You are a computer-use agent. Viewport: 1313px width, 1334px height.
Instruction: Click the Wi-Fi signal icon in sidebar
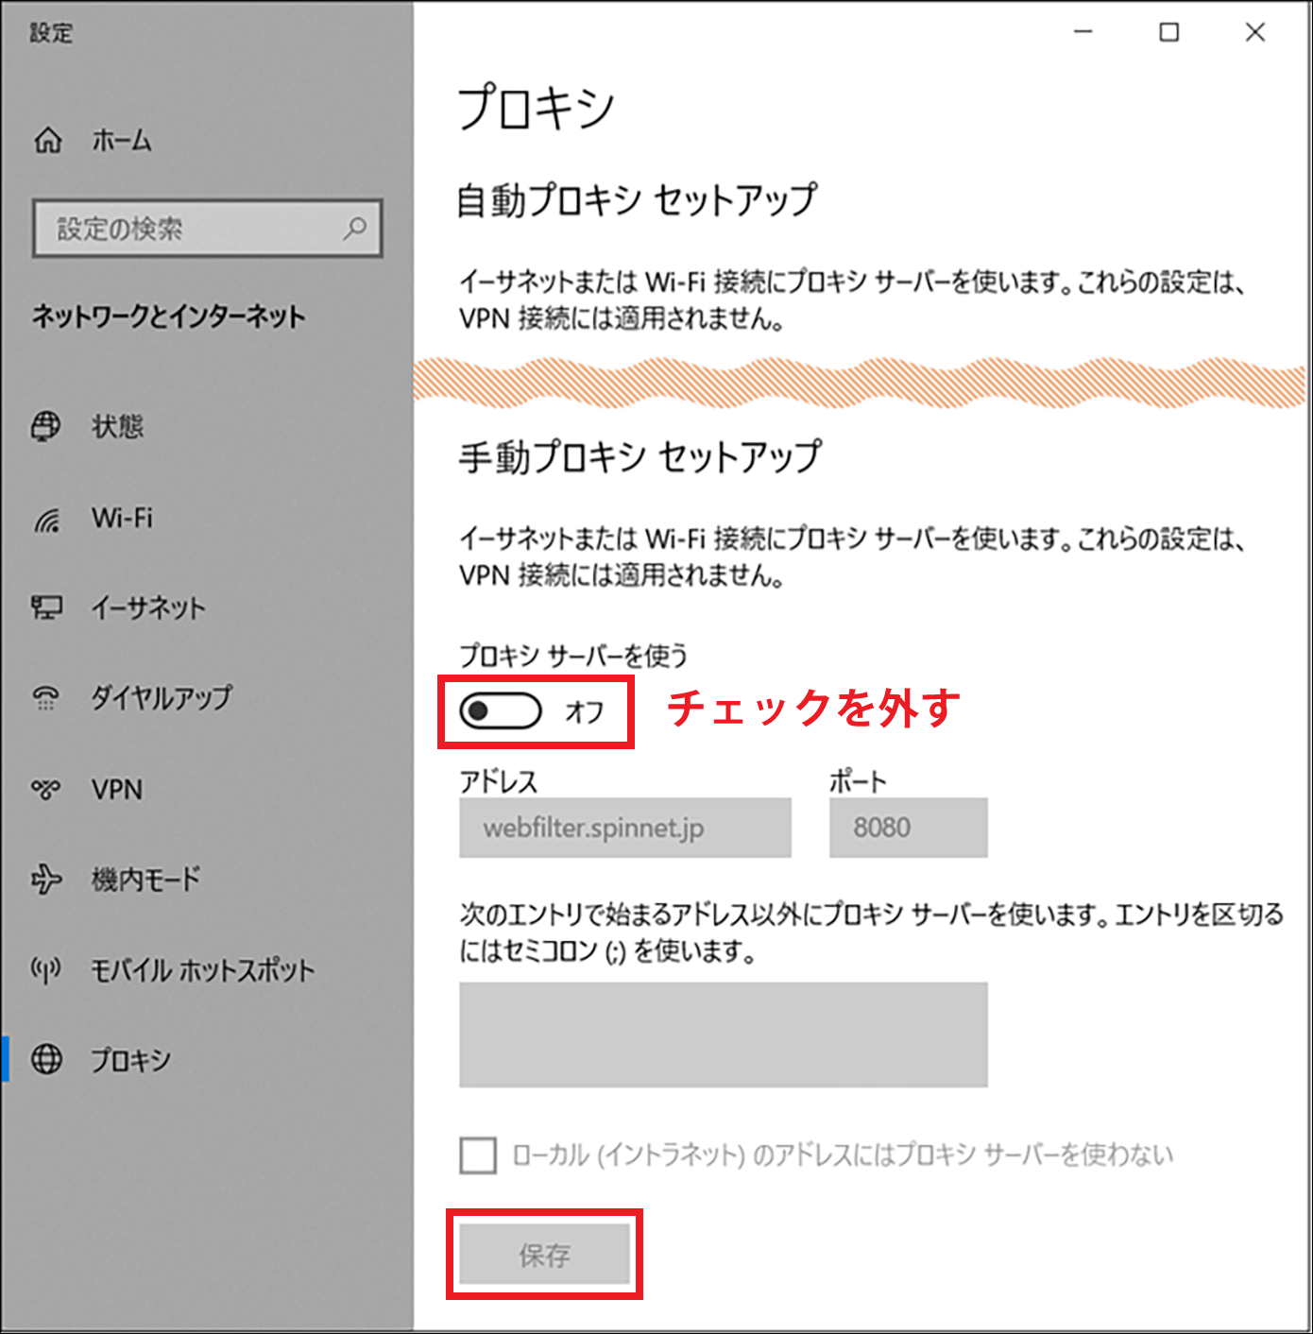pos(46,519)
